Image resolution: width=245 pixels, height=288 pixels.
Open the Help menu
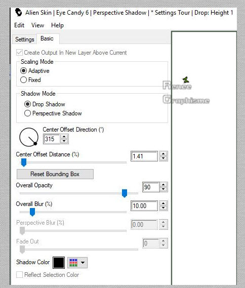[58, 25]
